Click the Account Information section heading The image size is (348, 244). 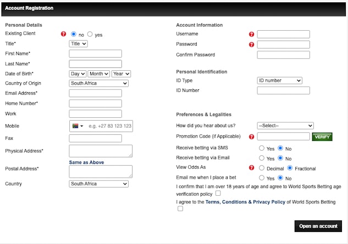click(200, 25)
